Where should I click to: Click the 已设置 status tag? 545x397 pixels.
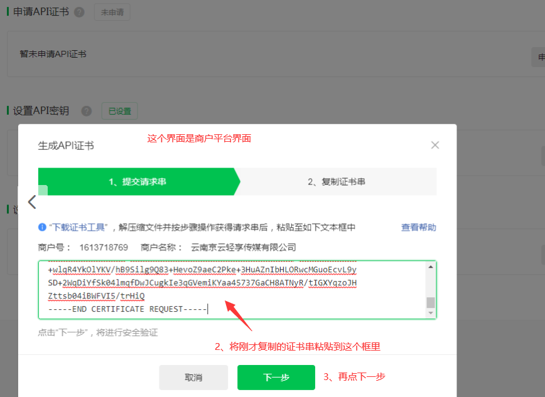119,111
